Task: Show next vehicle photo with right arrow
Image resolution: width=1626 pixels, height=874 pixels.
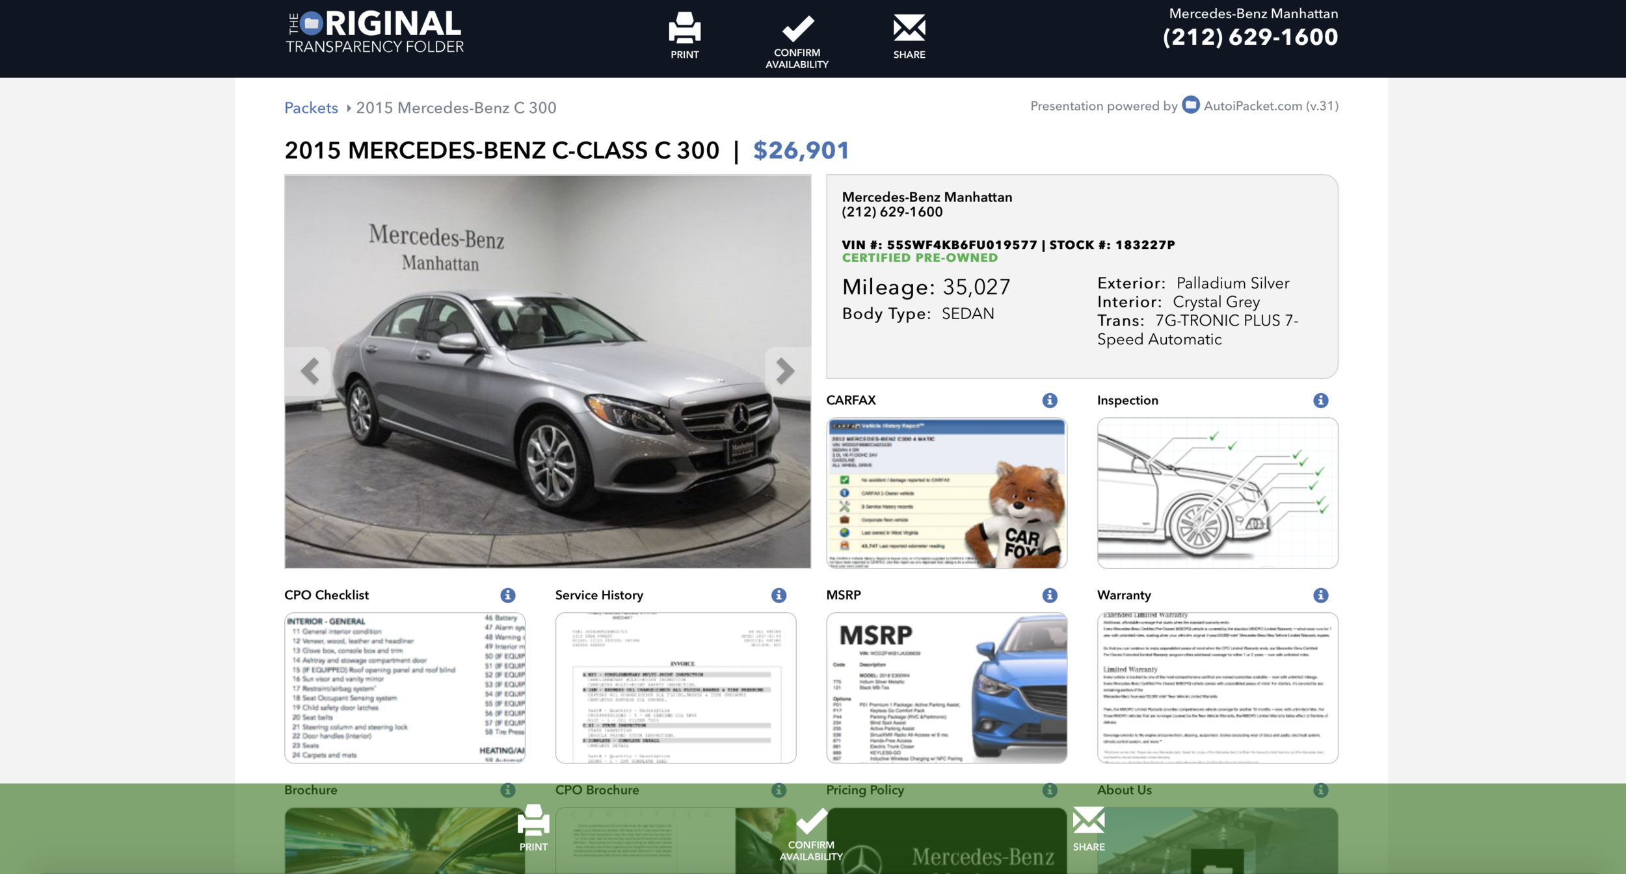Action: click(x=786, y=371)
